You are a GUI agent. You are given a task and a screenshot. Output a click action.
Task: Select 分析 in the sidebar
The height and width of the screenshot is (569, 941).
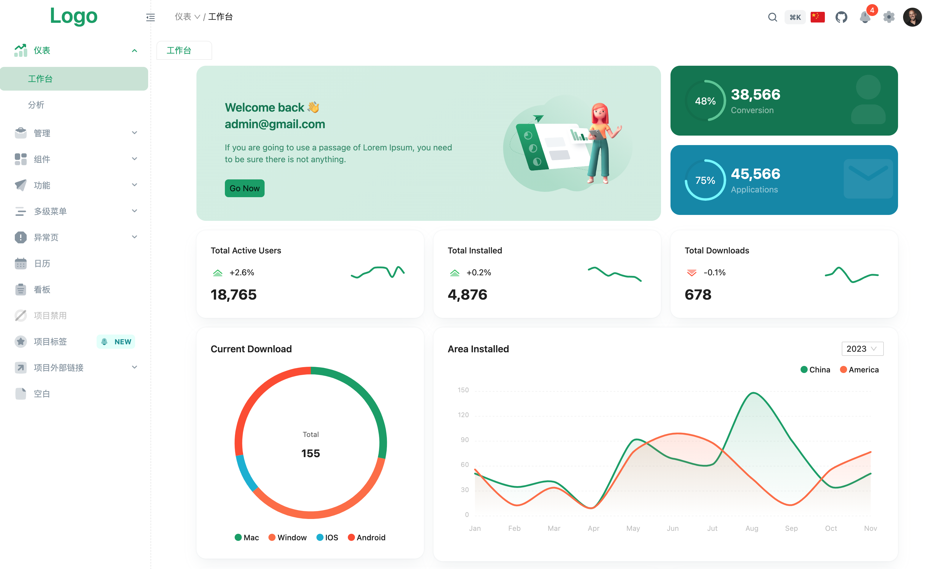coord(36,105)
